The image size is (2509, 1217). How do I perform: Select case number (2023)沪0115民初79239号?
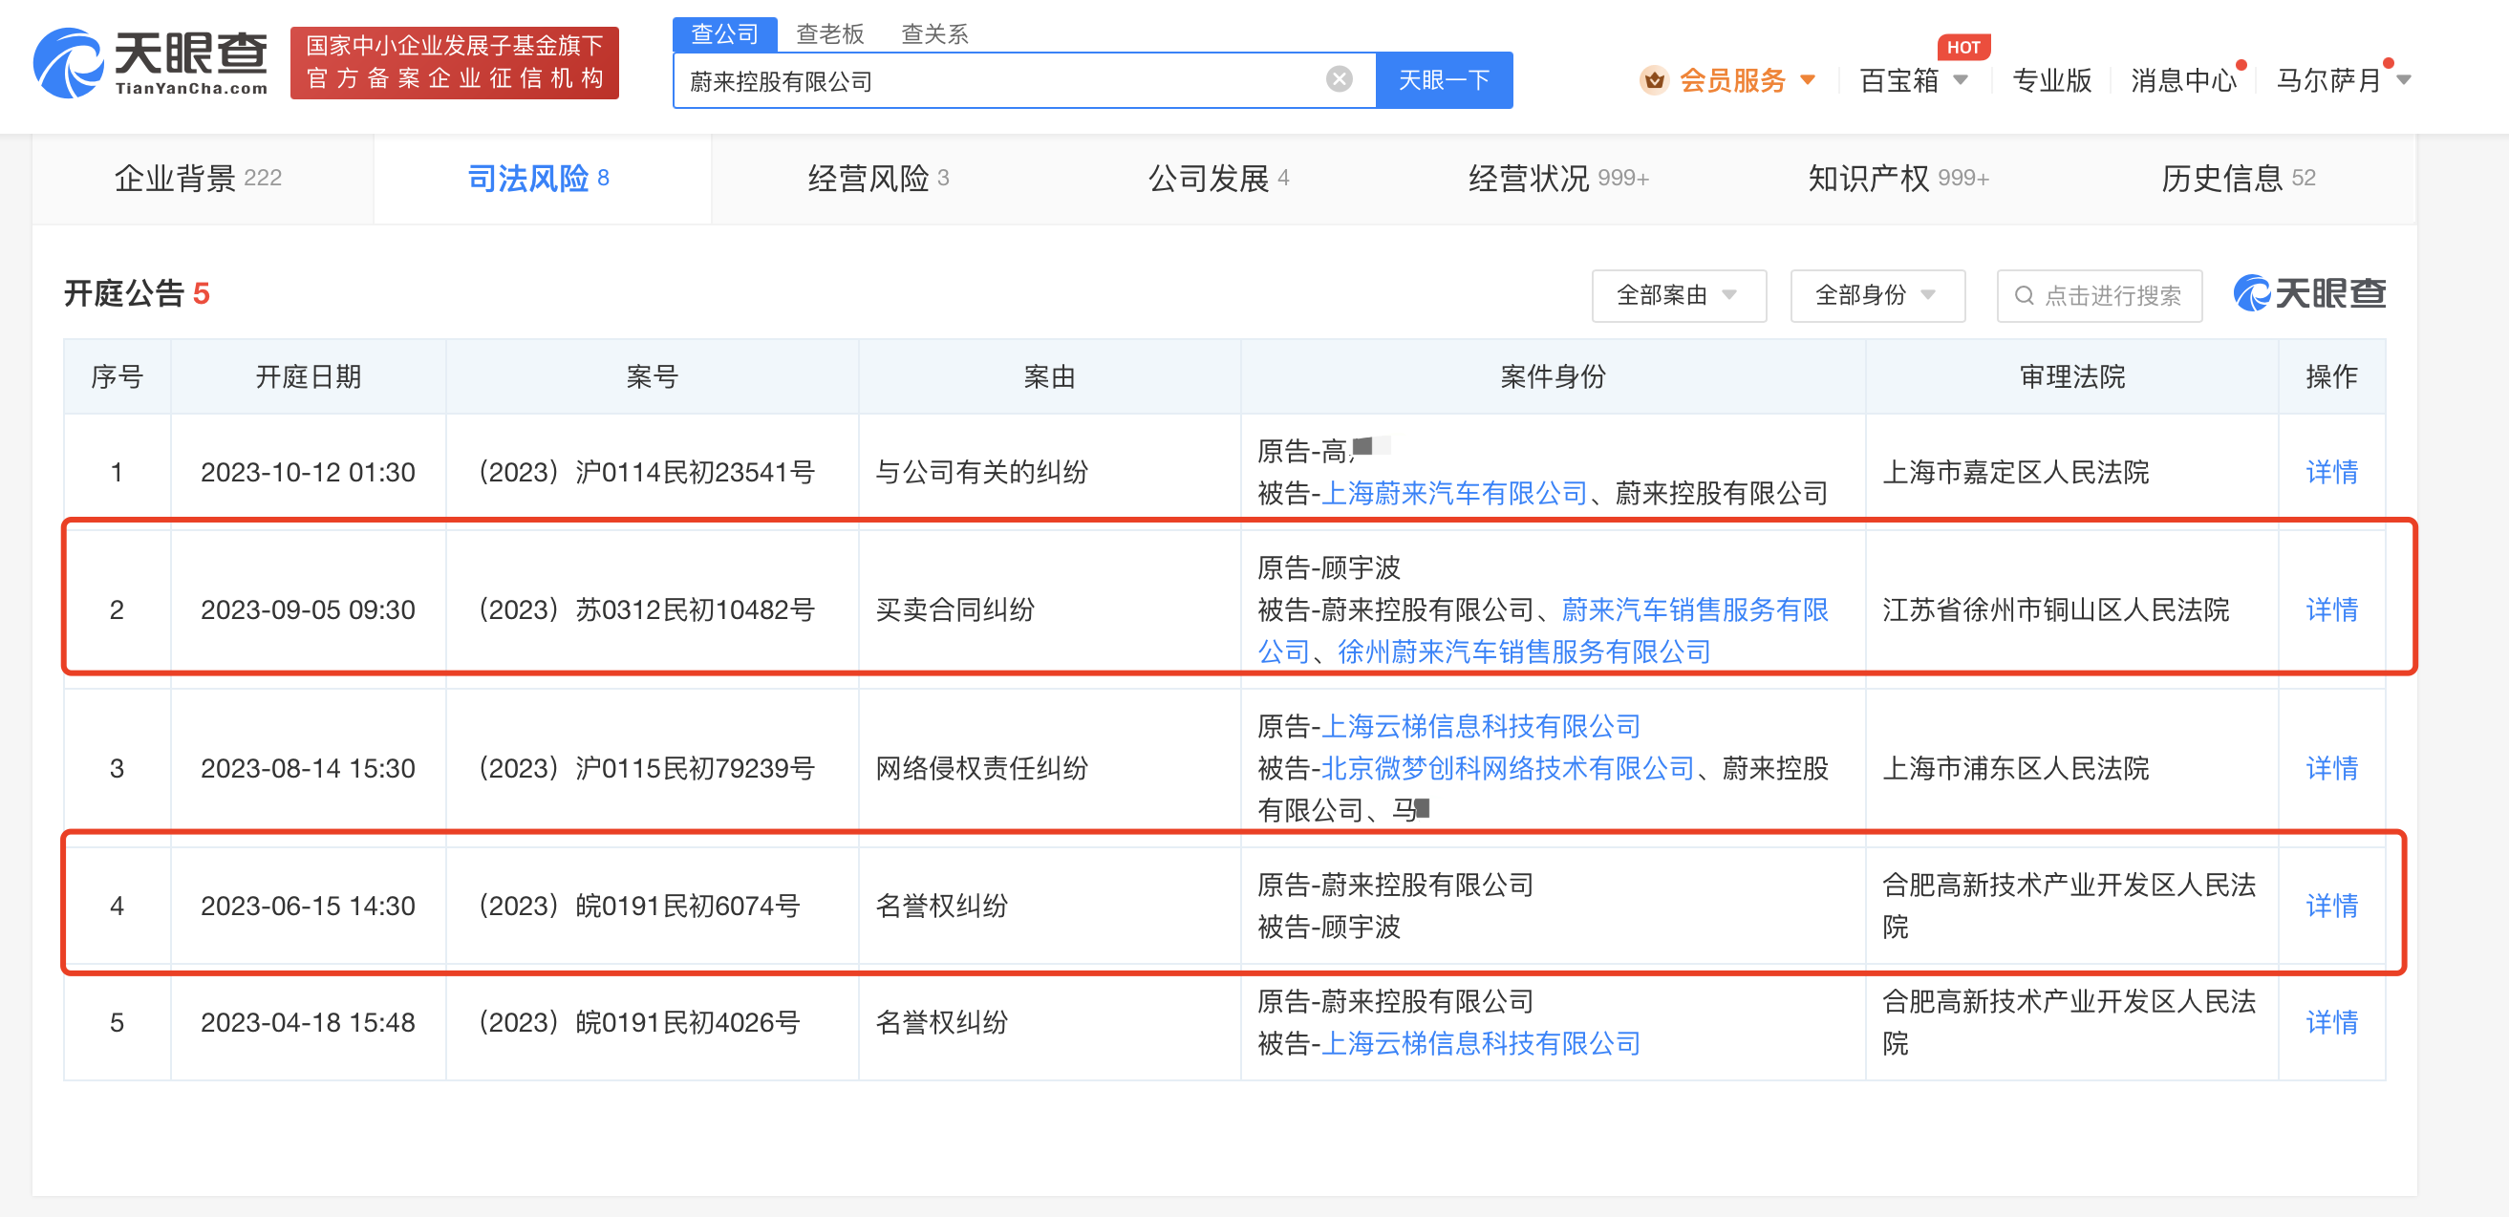coord(647,768)
